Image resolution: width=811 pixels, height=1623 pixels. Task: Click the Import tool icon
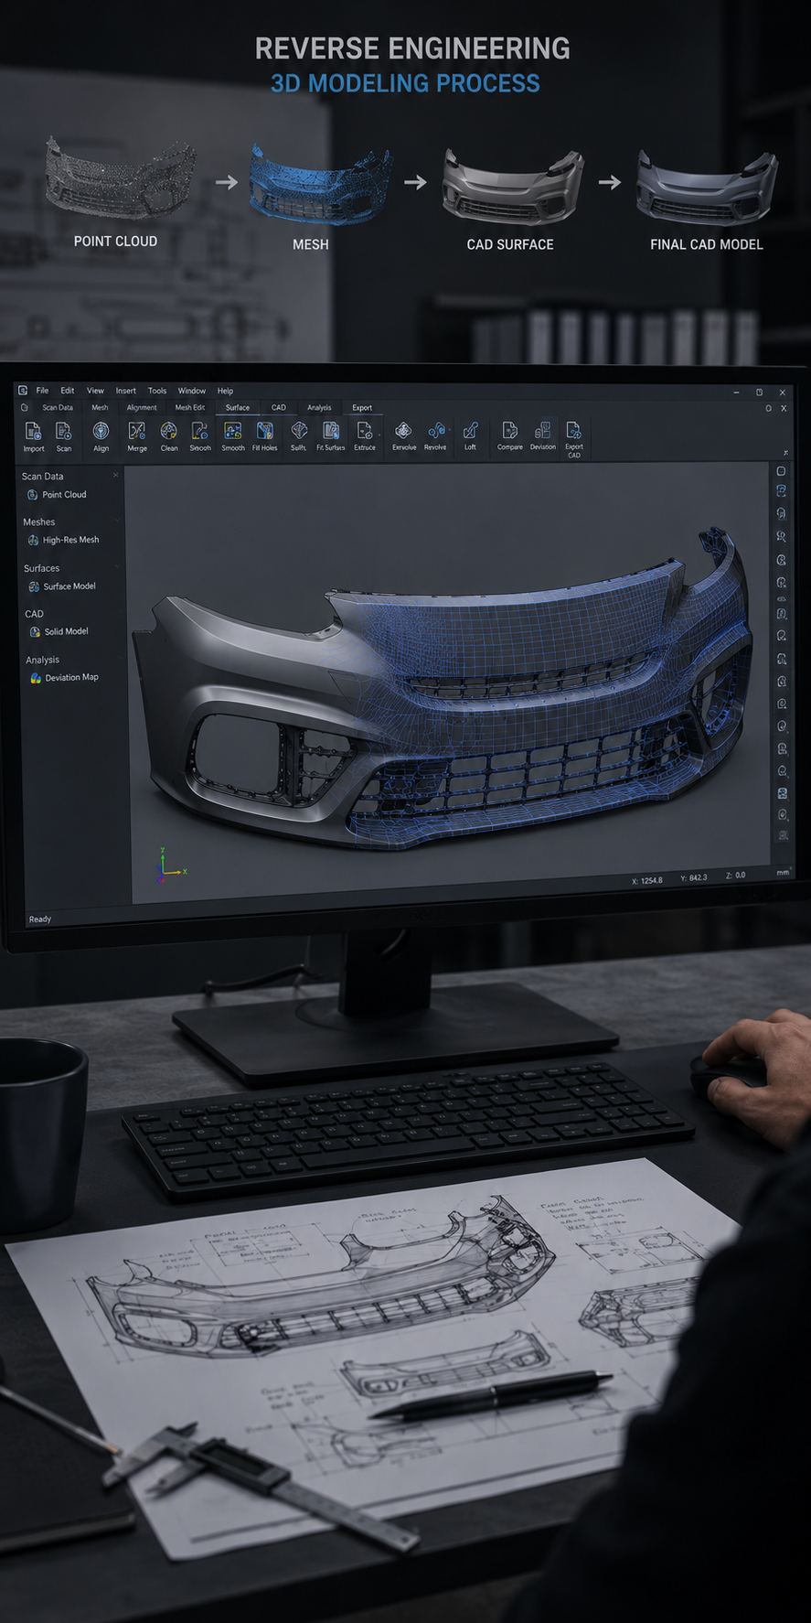[33, 431]
